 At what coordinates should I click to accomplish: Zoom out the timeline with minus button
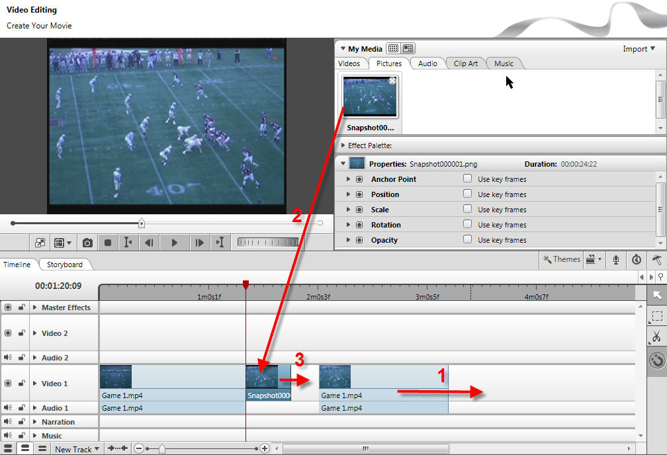(139, 448)
